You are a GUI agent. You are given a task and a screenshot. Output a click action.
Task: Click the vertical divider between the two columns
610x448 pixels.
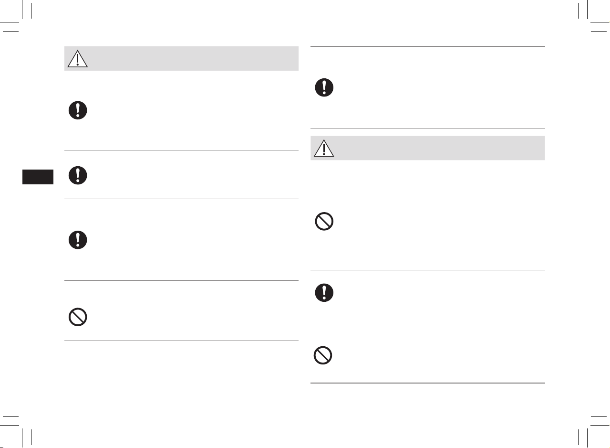(x=305, y=218)
